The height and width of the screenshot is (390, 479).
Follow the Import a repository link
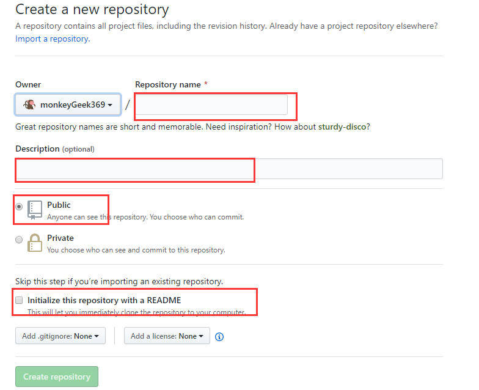tap(53, 39)
